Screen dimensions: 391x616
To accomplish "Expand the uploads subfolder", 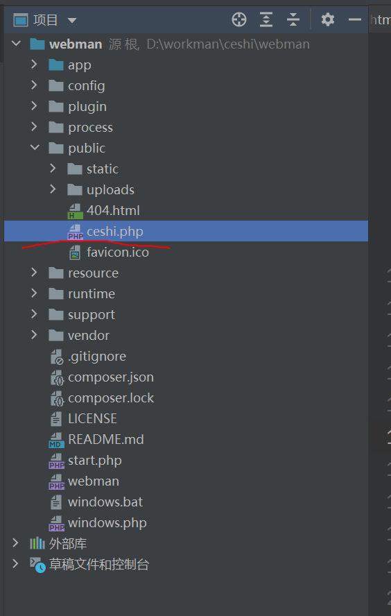I will pos(53,189).
